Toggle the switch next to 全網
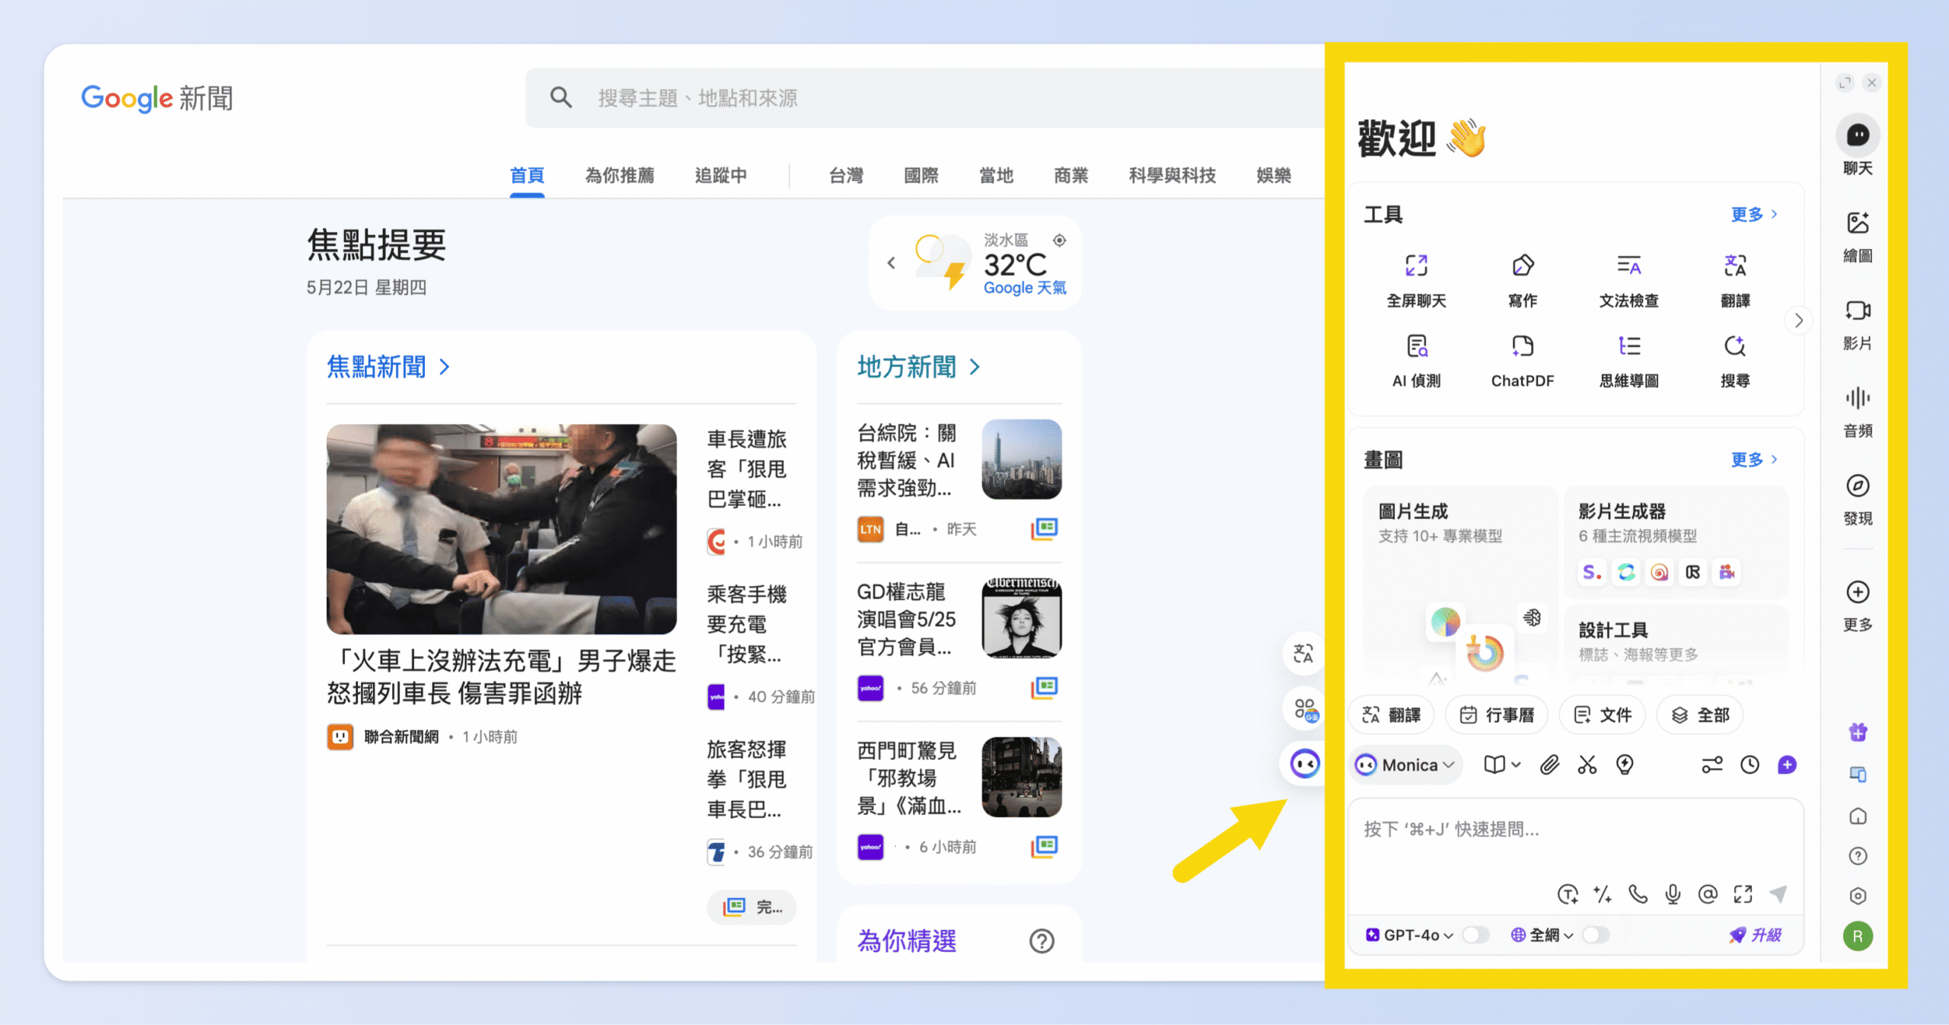Viewport: 1949px width, 1025px height. pyautogui.click(x=1595, y=934)
